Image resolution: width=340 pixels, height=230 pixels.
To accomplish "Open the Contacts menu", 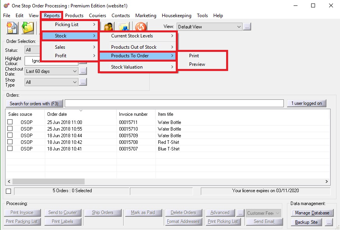I will pos(120,16).
